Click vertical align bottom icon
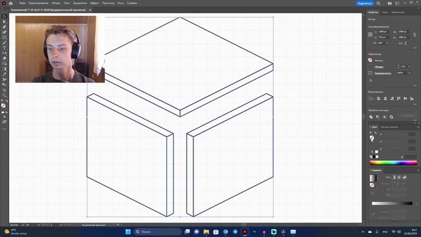The height and width of the screenshot is (237, 421). tap(412, 99)
